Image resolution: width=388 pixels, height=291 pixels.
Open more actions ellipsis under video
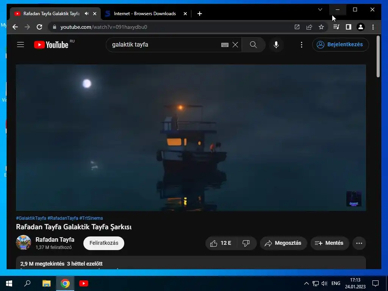coord(359,243)
